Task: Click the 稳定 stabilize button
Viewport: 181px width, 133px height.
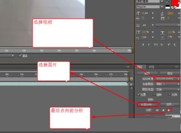Action: [x=170, y=73]
